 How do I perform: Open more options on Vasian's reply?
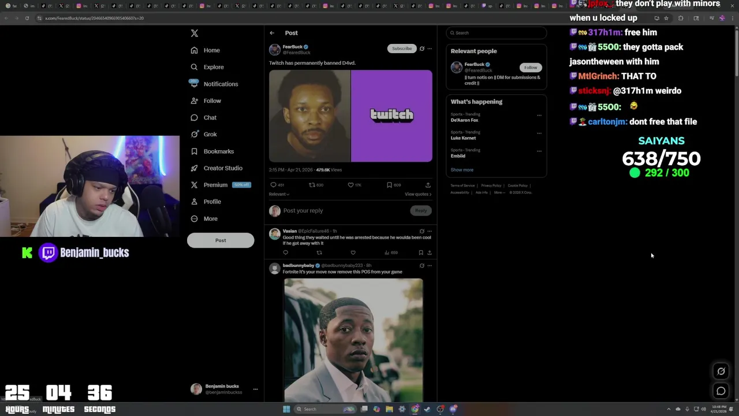pyautogui.click(x=430, y=231)
